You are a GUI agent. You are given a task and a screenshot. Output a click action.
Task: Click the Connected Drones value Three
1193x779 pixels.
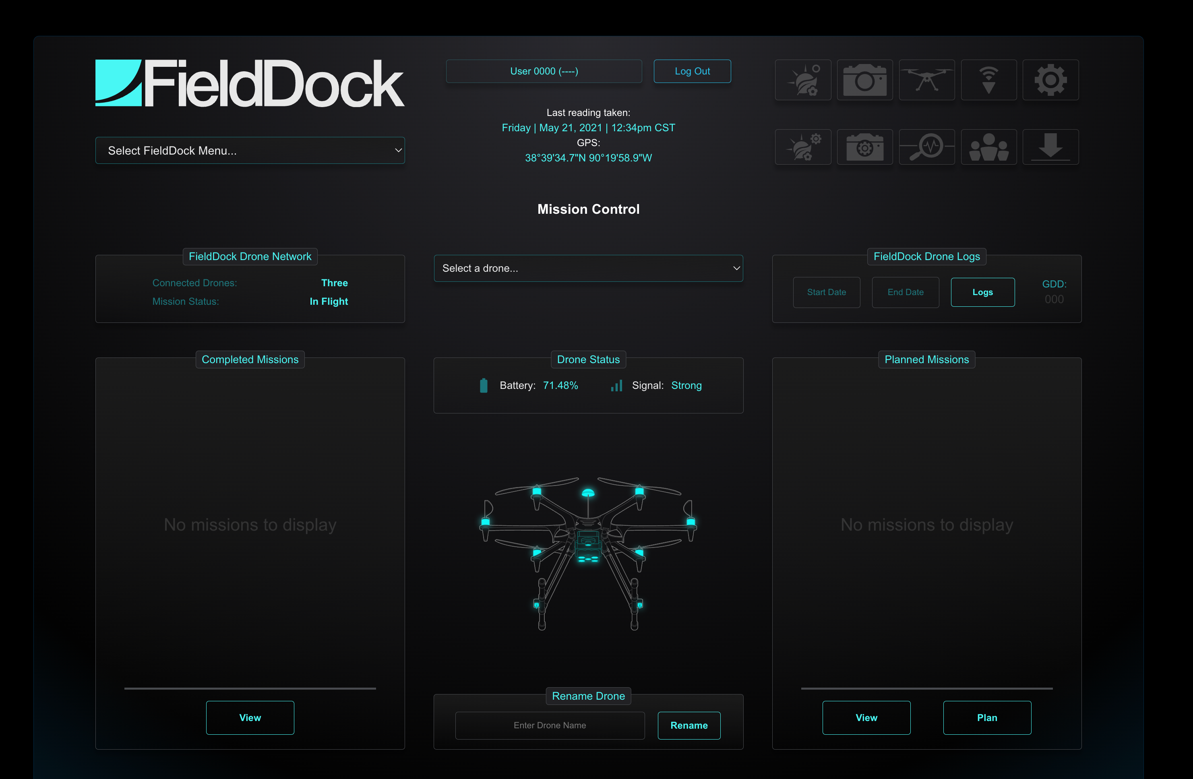[334, 283]
